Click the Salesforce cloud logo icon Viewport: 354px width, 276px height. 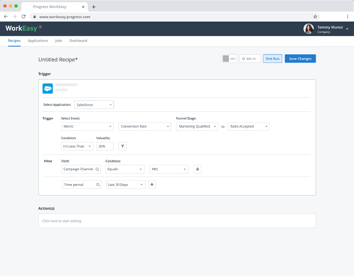point(48,89)
